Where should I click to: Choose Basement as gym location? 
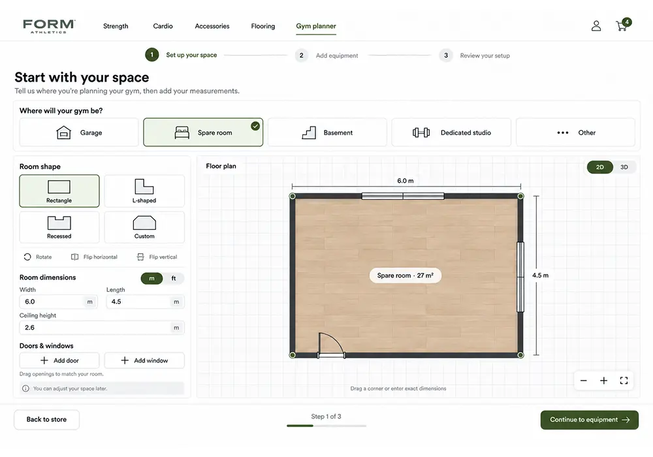pos(327,133)
